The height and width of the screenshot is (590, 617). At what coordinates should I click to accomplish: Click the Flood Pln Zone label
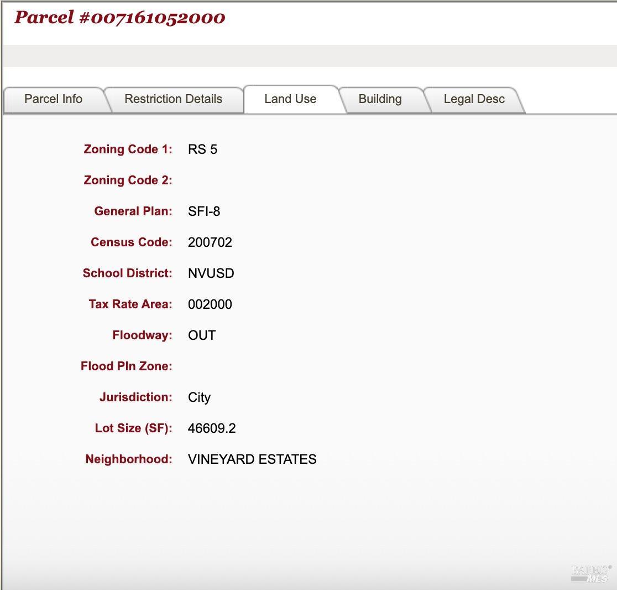click(x=126, y=366)
